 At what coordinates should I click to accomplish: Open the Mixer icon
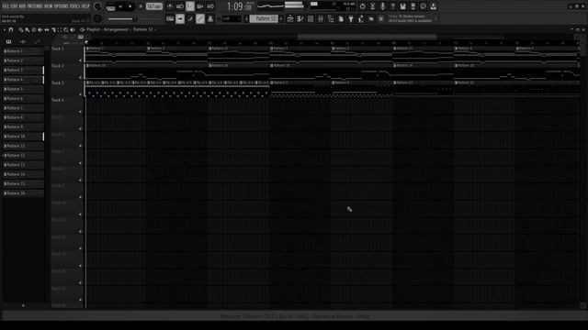(321, 18)
